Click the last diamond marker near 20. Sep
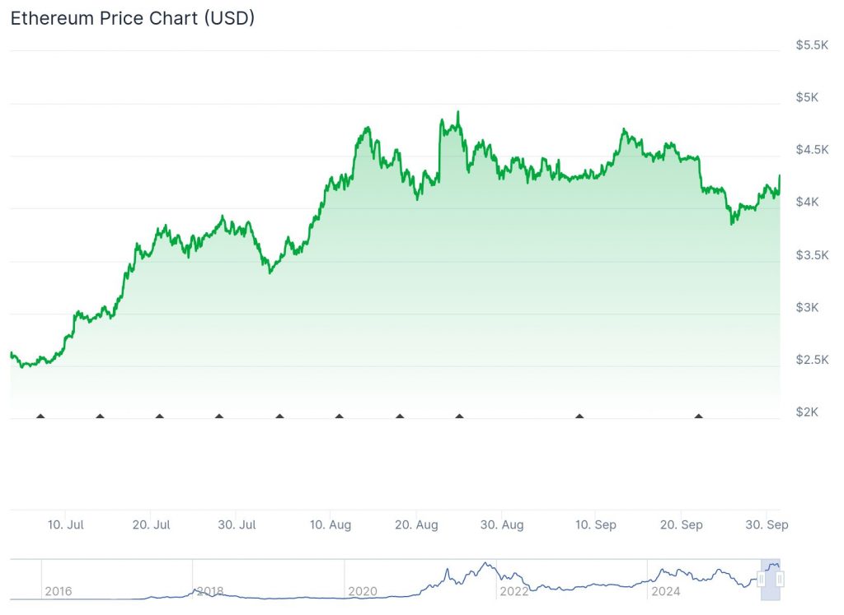This screenshot has height=615, width=844. click(699, 417)
